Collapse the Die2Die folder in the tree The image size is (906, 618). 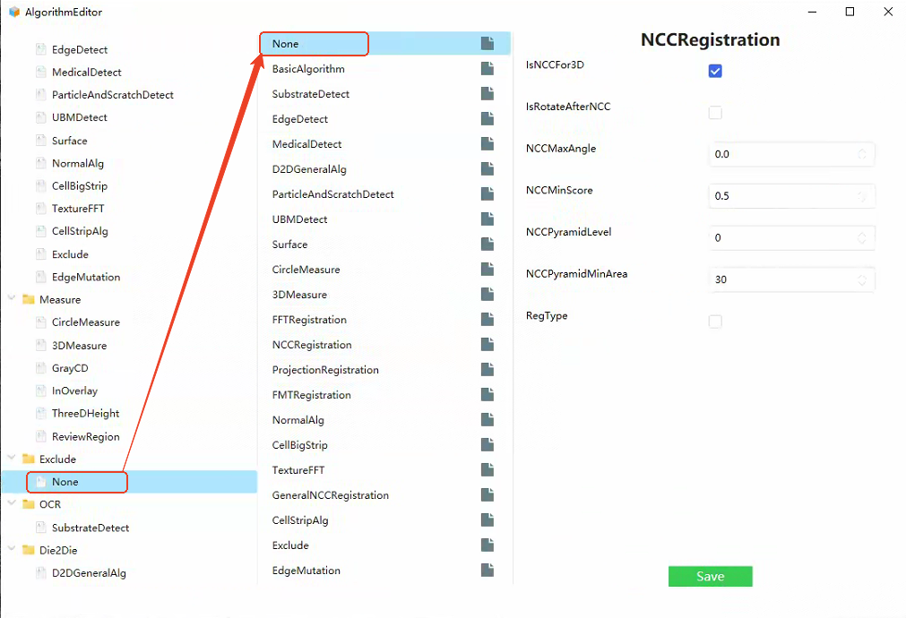point(12,549)
